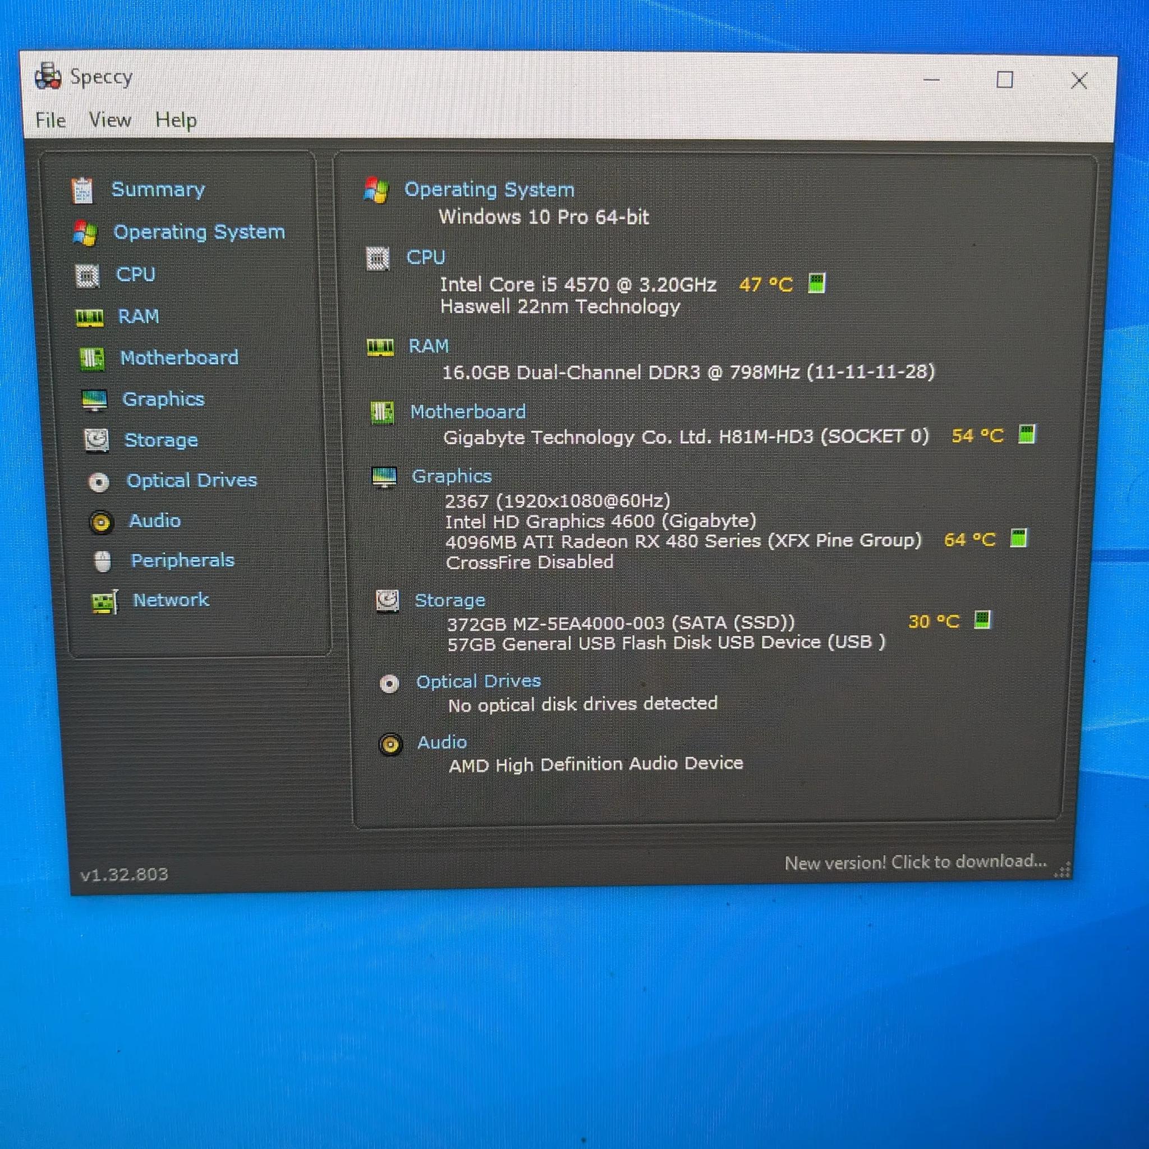Show the Graphics section from sidebar
The height and width of the screenshot is (1149, 1149).
163,399
